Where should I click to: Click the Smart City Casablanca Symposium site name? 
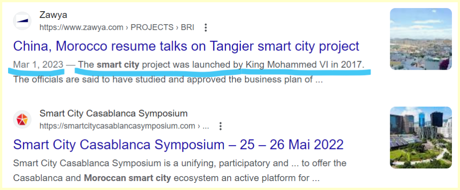(x=113, y=113)
